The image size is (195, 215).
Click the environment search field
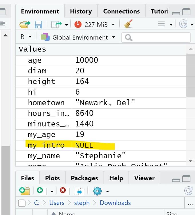pos(156,38)
